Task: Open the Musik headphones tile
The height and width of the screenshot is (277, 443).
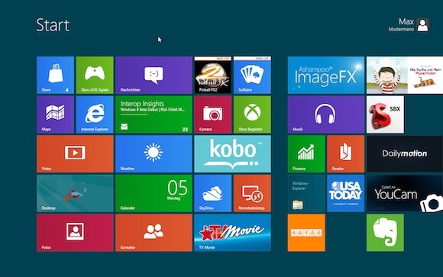Action: (x=326, y=114)
